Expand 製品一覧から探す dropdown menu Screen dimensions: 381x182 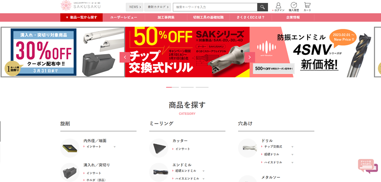point(81,17)
